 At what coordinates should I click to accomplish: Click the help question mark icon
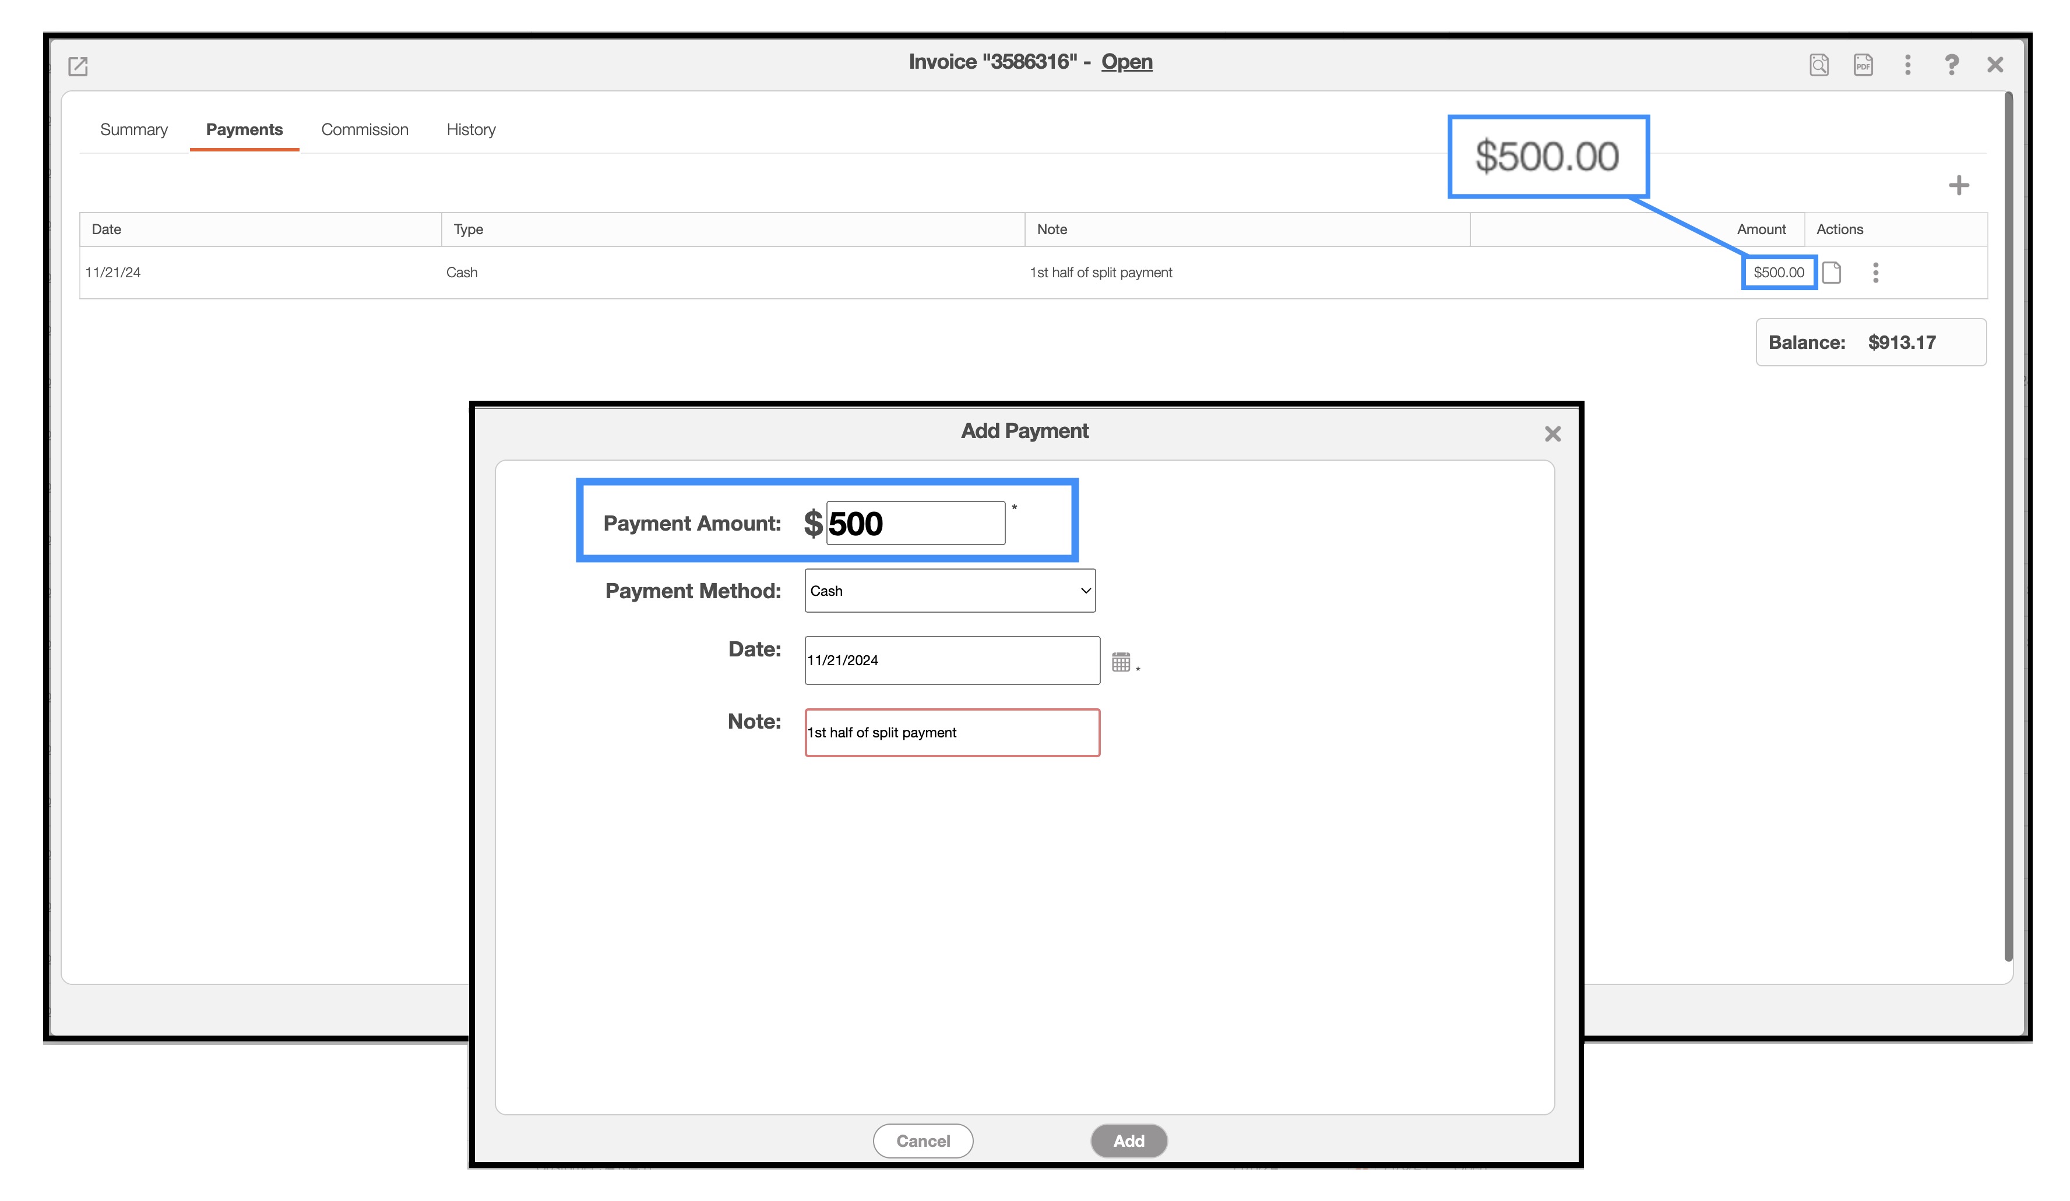click(x=1951, y=65)
